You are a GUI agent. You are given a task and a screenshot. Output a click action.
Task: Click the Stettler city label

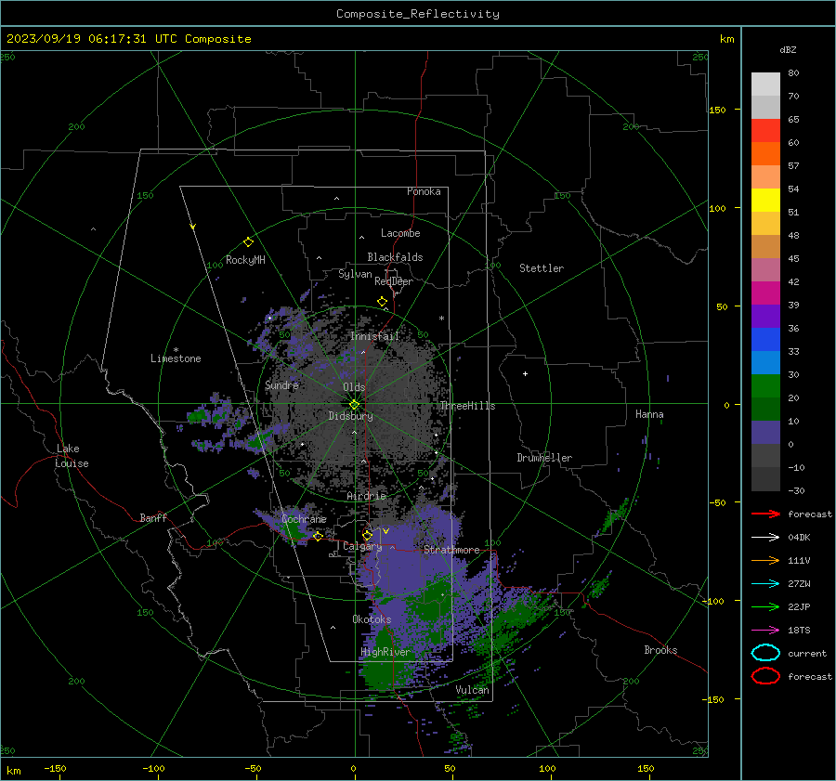[x=542, y=268]
